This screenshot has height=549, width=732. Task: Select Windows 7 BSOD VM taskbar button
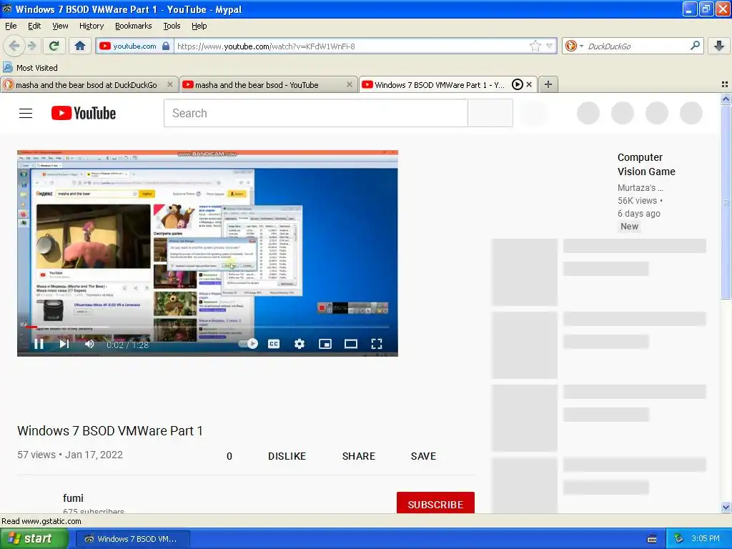132,539
